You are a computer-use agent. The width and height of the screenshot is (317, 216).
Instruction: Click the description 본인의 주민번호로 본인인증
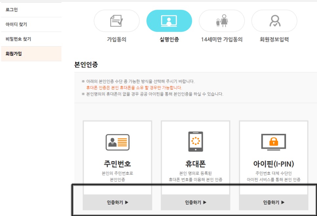pyautogui.click(x=117, y=176)
